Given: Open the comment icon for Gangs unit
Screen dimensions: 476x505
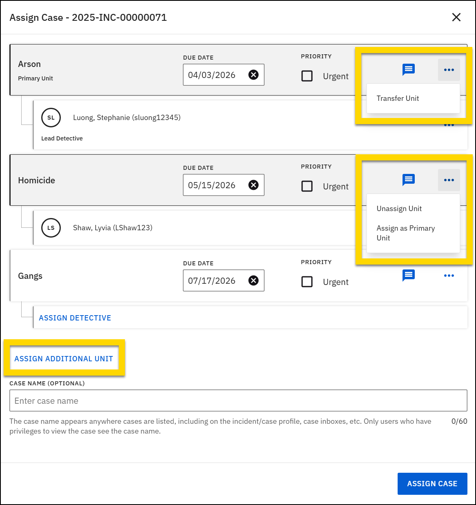Looking at the screenshot, I should [409, 275].
